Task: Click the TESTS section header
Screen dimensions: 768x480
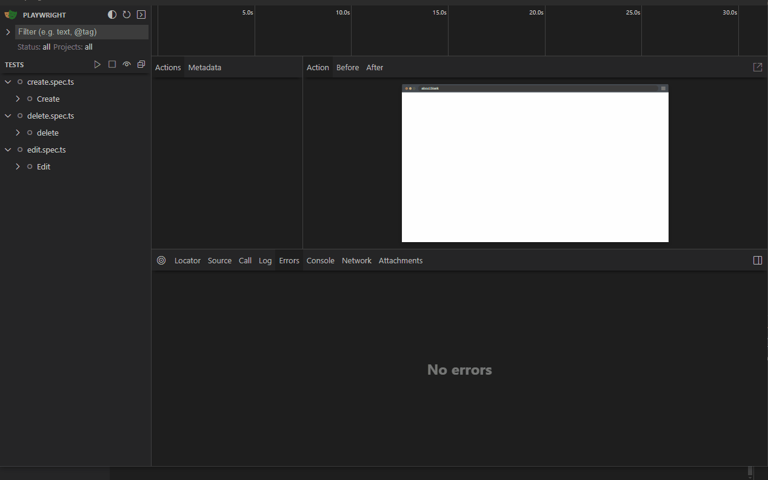Action: tap(15, 65)
